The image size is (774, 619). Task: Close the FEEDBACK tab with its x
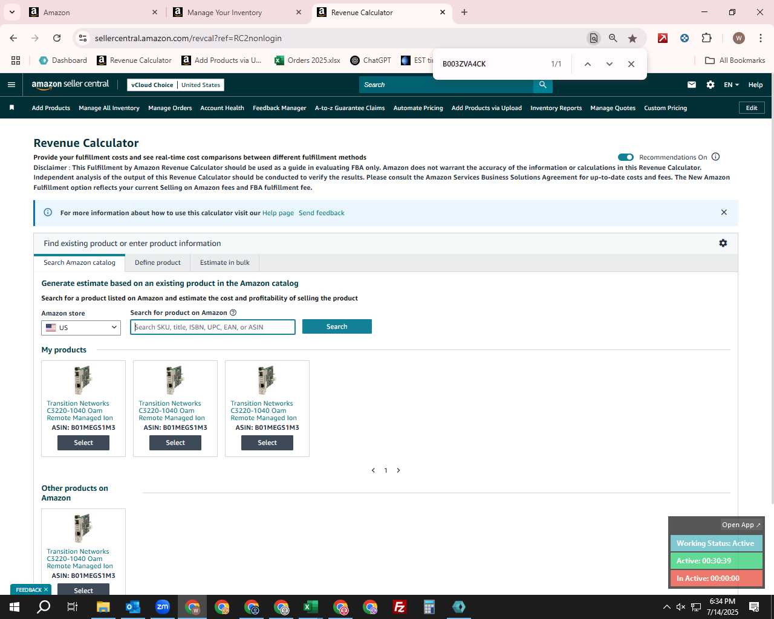(x=46, y=590)
